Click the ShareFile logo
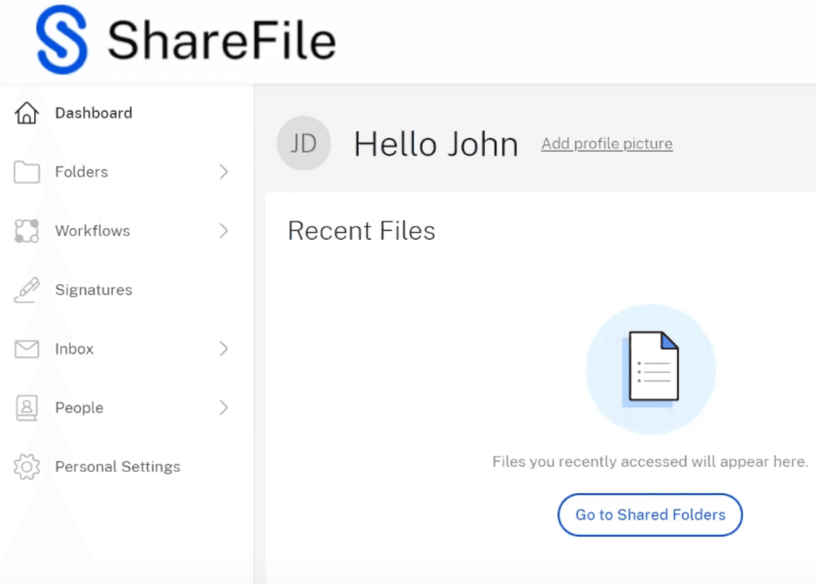Screen dimensions: 816x584 (x=184, y=39)
